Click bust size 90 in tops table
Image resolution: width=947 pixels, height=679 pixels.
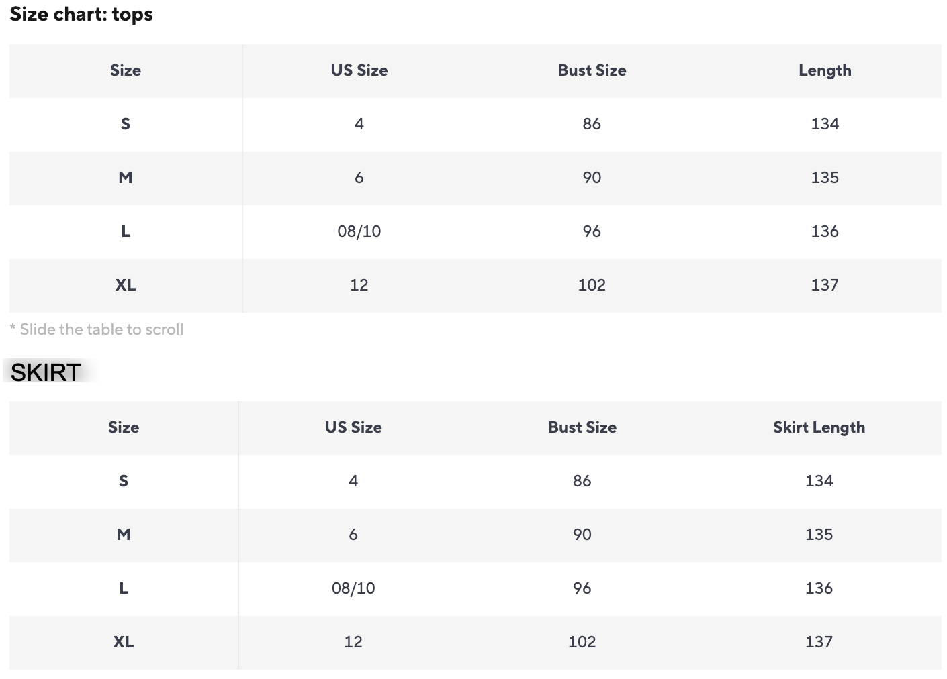(592, 178)
